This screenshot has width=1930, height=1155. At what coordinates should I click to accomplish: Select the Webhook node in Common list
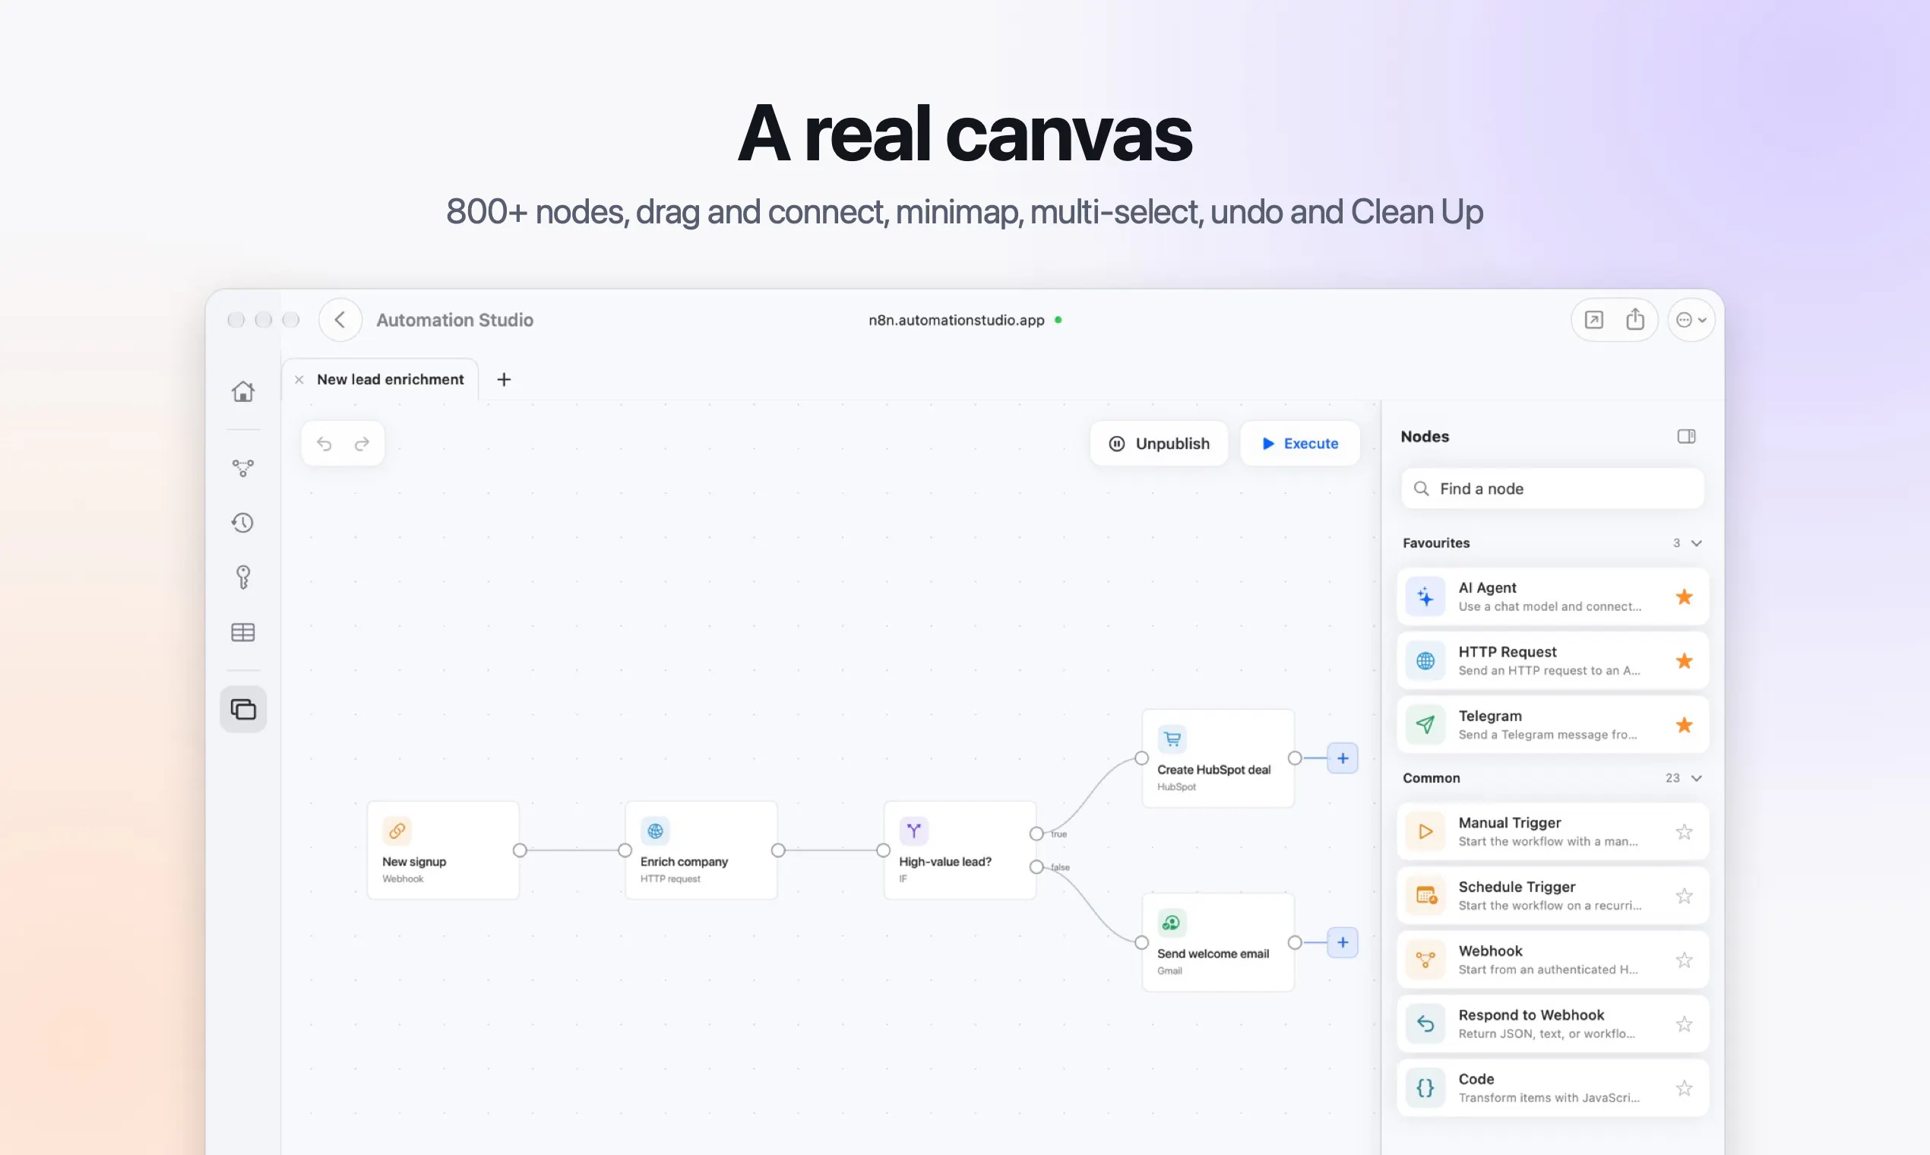pos(1552,960)
